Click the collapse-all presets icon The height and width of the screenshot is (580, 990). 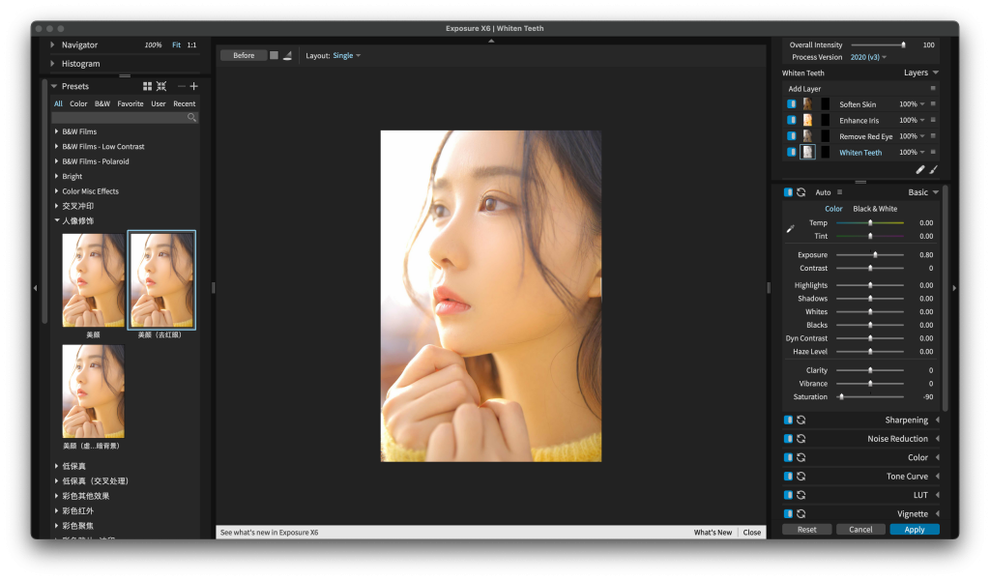(161, 86)
